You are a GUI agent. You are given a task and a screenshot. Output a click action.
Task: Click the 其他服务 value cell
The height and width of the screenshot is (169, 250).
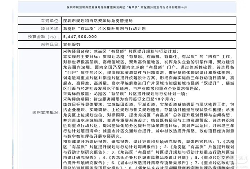[x=72, y=45]
